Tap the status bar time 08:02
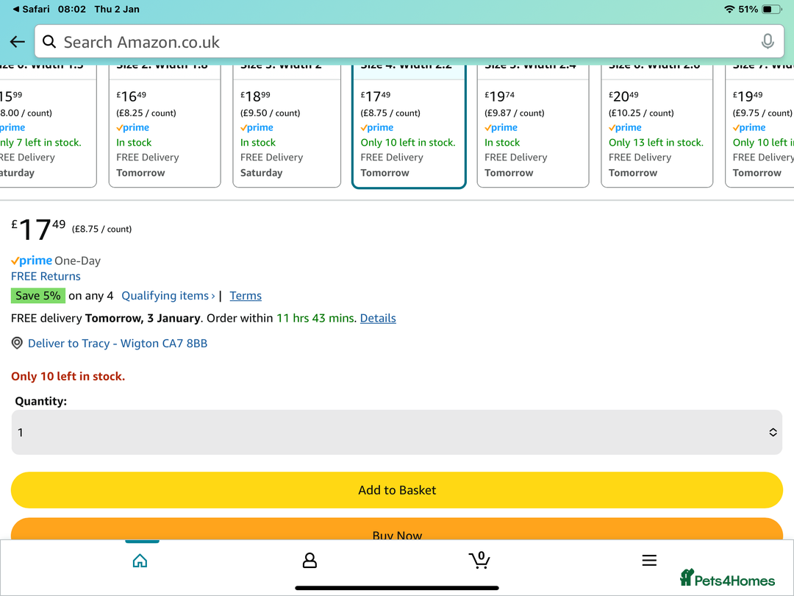This screenshot has height=596, width=794. pos(72,9)
